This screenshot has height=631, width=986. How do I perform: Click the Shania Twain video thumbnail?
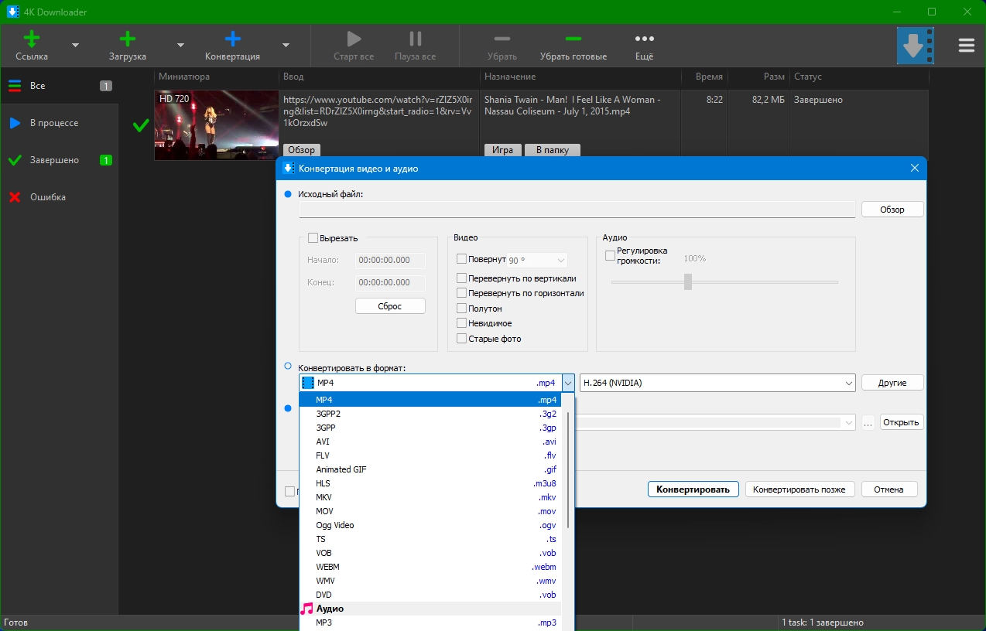(216, 125)
